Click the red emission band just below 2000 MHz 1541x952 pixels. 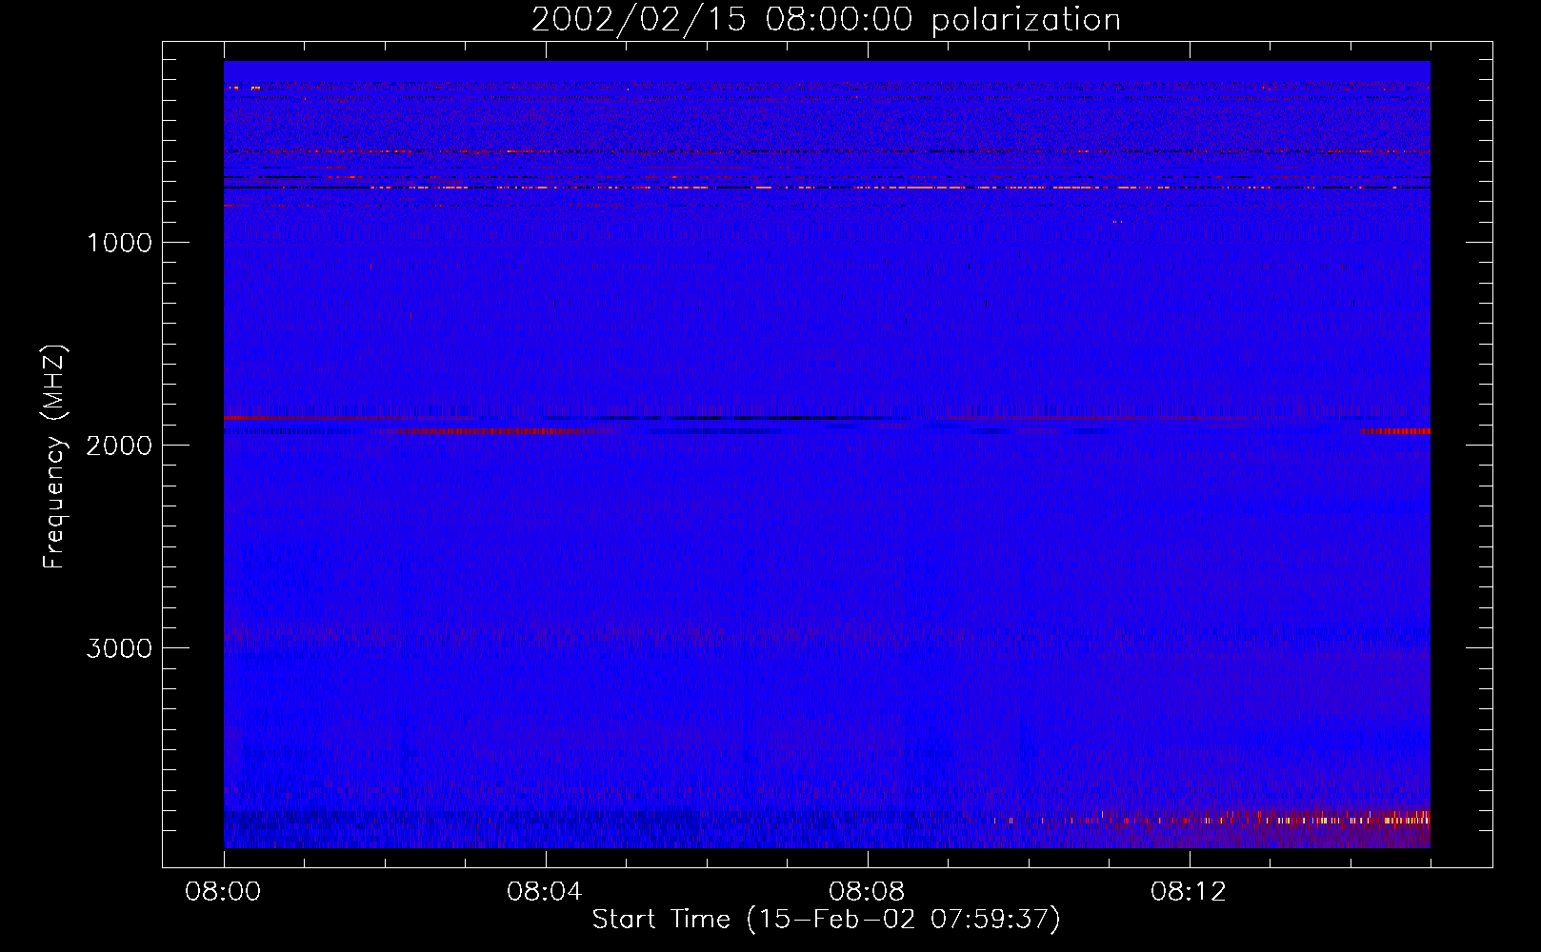[490, 431]
